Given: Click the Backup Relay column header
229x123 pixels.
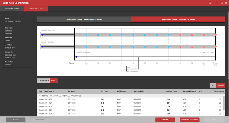Looking at the screenshot, I should coord(139,91).
